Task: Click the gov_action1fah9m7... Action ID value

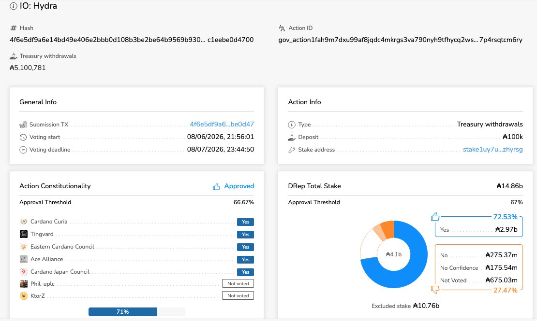Action: click(401, 40)
